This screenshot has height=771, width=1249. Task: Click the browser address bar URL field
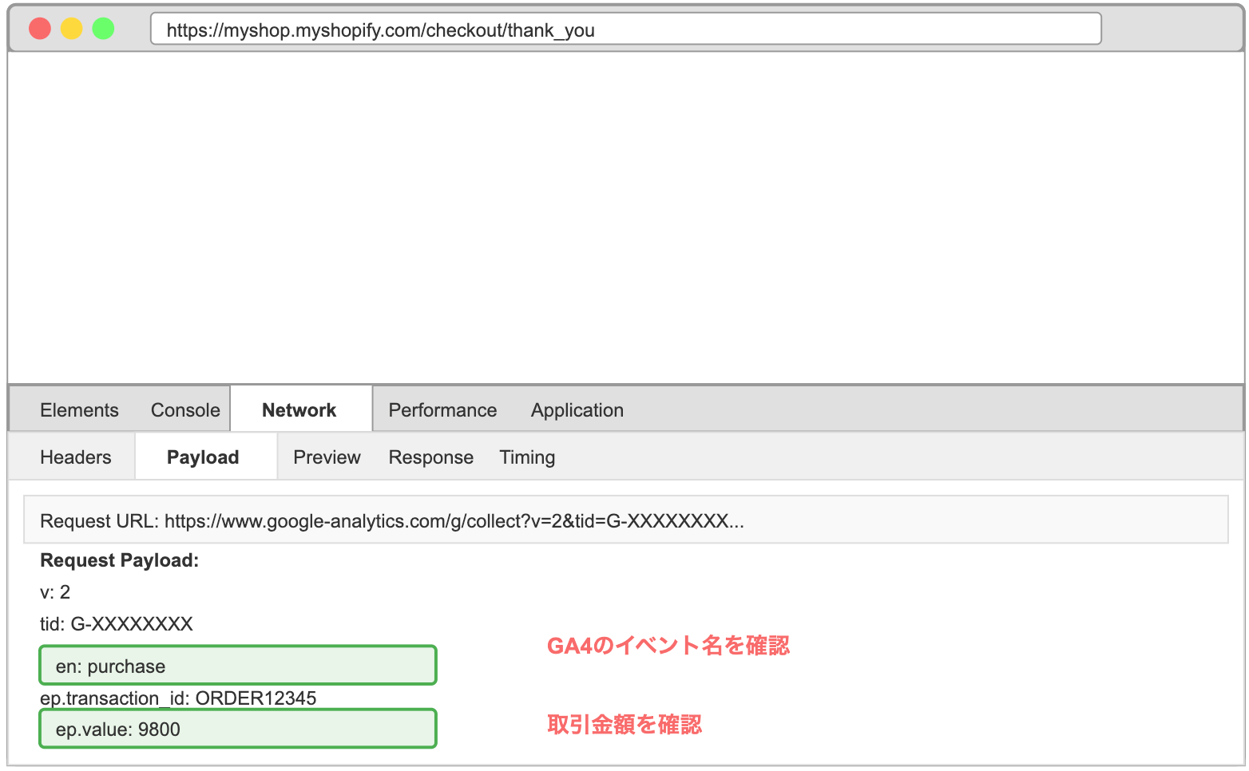click(626, 30)
